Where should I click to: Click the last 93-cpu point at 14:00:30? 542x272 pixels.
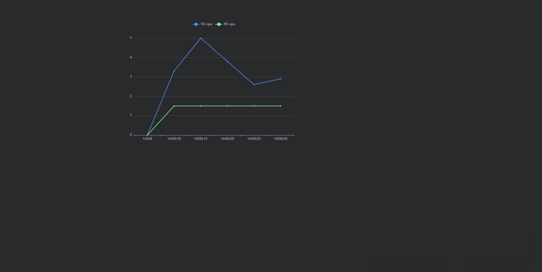tap(281, 79)
